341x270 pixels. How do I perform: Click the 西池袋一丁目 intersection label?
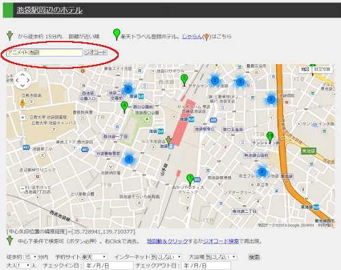click(x=115, y=136)
